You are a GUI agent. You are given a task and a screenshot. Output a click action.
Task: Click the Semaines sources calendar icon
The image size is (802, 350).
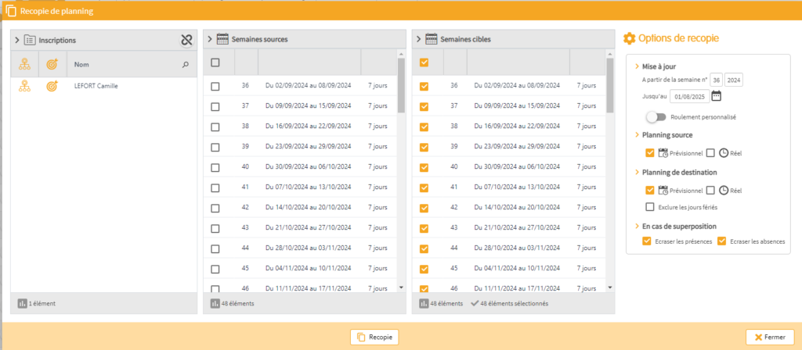[x=222, y=39]
